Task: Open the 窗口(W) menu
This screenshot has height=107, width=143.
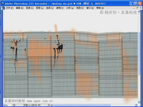Action: click(x=90, y=8)
